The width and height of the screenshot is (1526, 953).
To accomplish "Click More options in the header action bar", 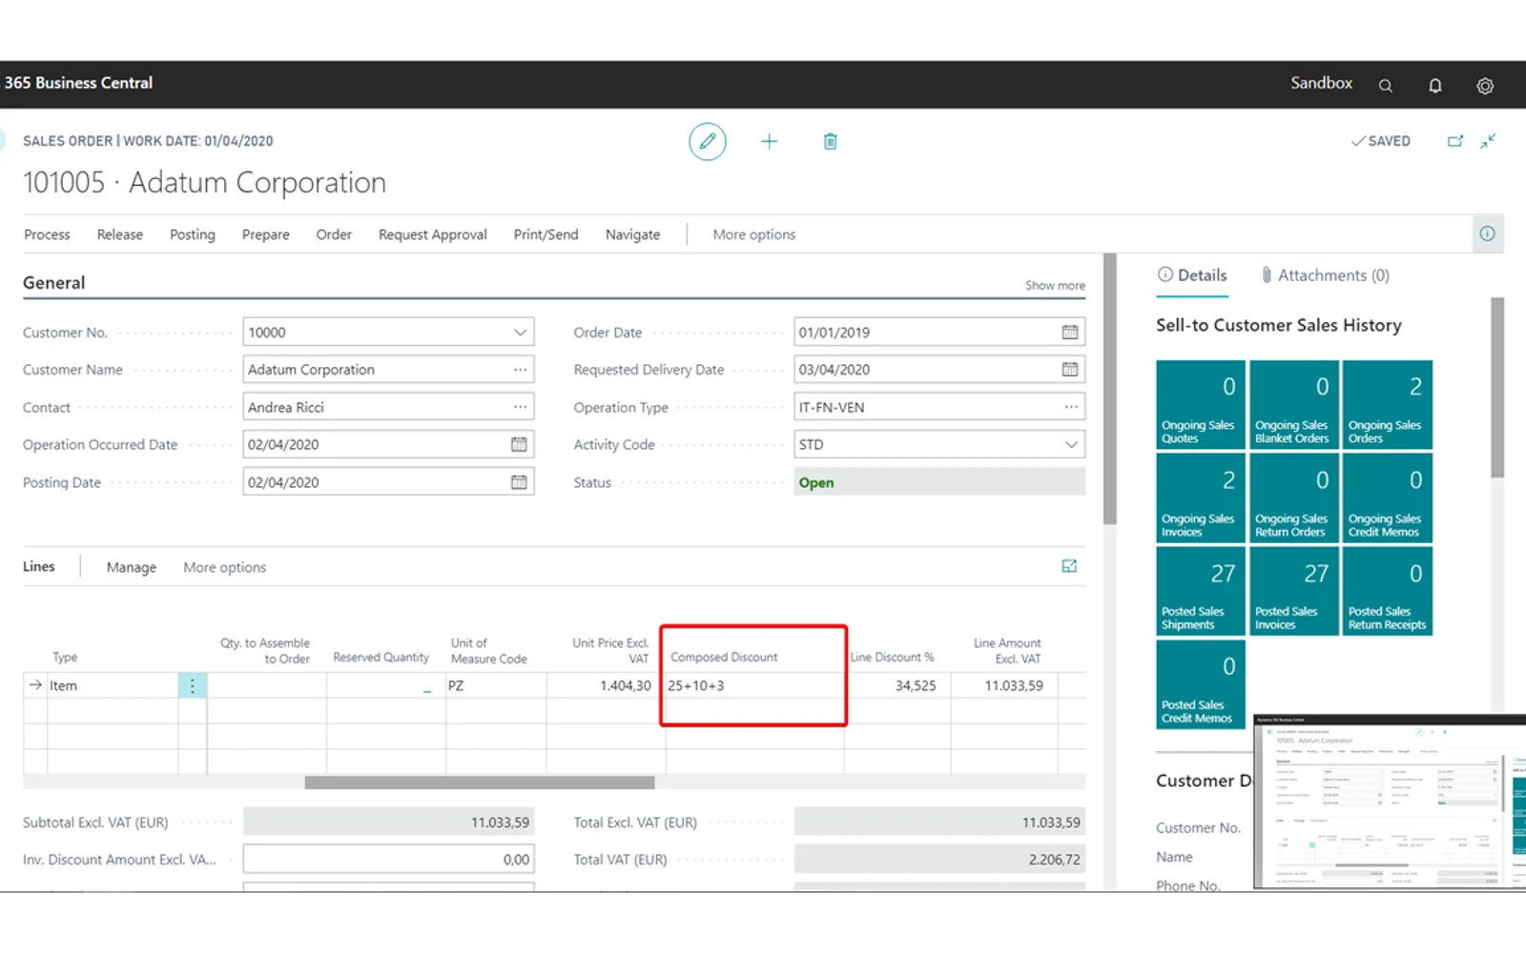I will pos(753,234).
